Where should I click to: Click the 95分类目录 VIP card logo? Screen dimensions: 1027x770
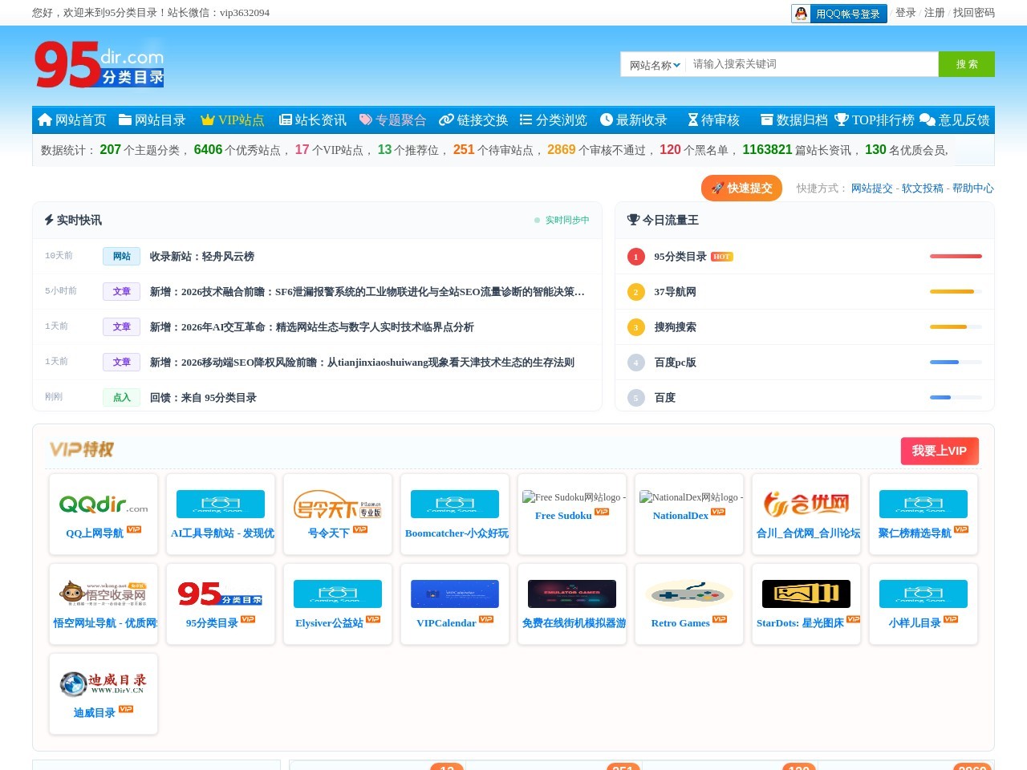221,594
